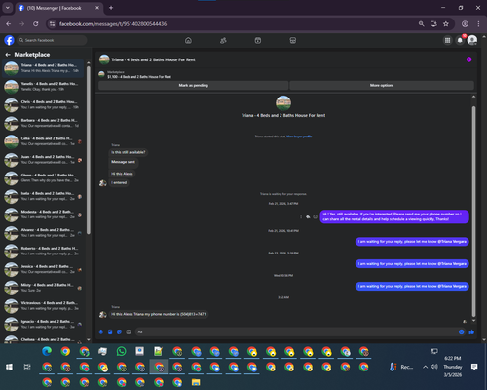Open the Triana conversation in the list
This screenshot has width=487, height=390.
coord(43,68)
